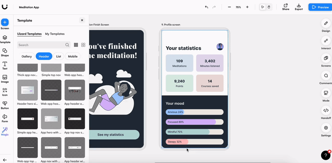
Task: Collapse the left sidebar with back arrow
Action: (5, 160)
